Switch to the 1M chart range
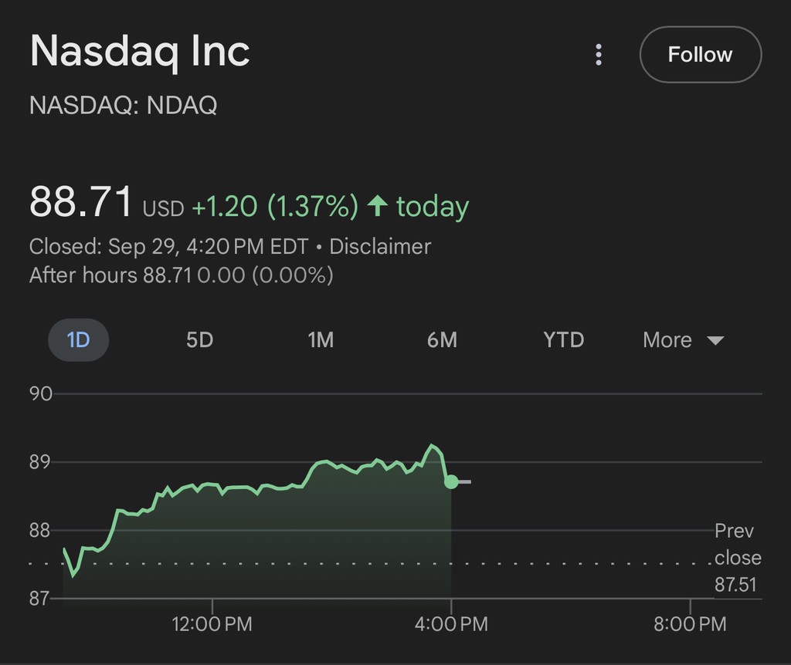The height and width of the screenshot is (665, 791). tap(321, 340)
